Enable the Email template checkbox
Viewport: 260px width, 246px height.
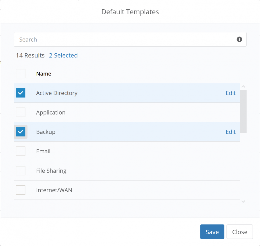coord(20,151)
